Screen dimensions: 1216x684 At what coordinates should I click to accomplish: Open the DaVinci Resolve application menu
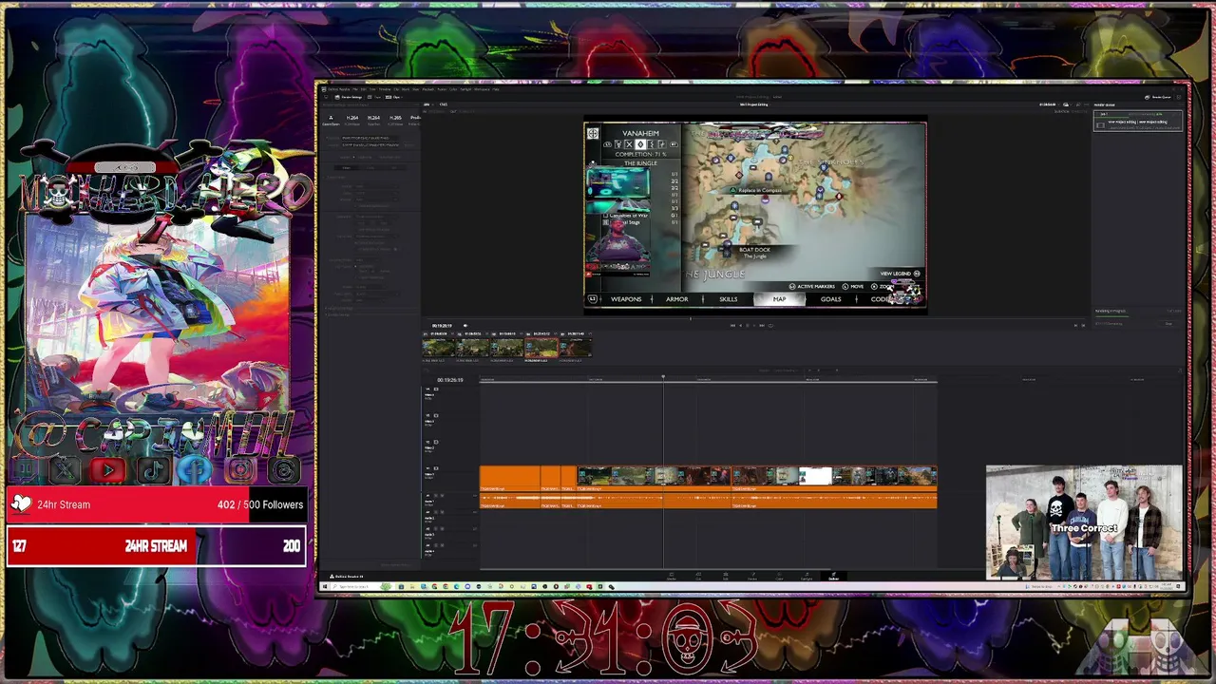[x=338, y=89]
